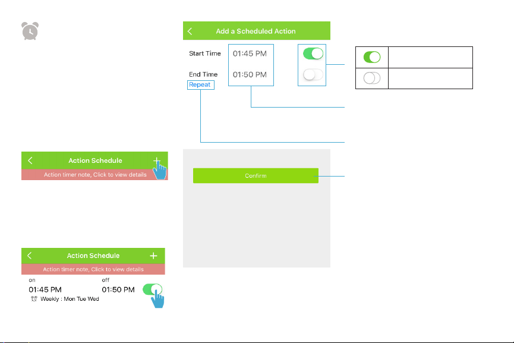This screenshot has height=343, width=514.
Task: Click the off switch in legend table
Action: click(x=372, y=78)
